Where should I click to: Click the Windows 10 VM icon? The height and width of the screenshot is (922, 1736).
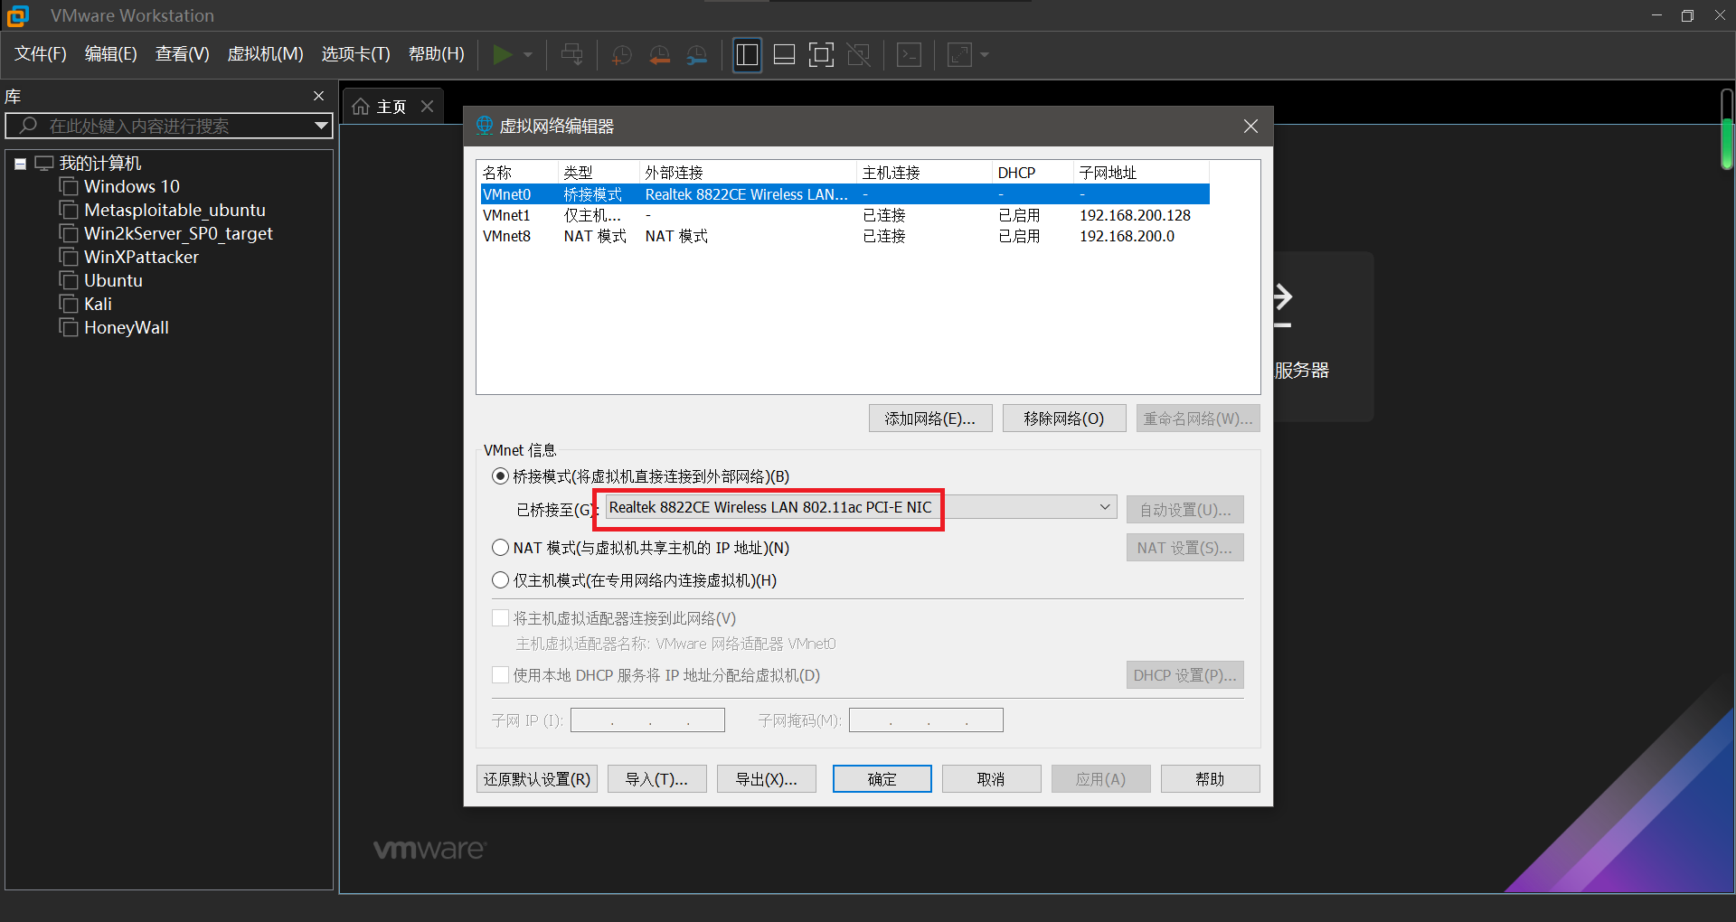point(69,186)
